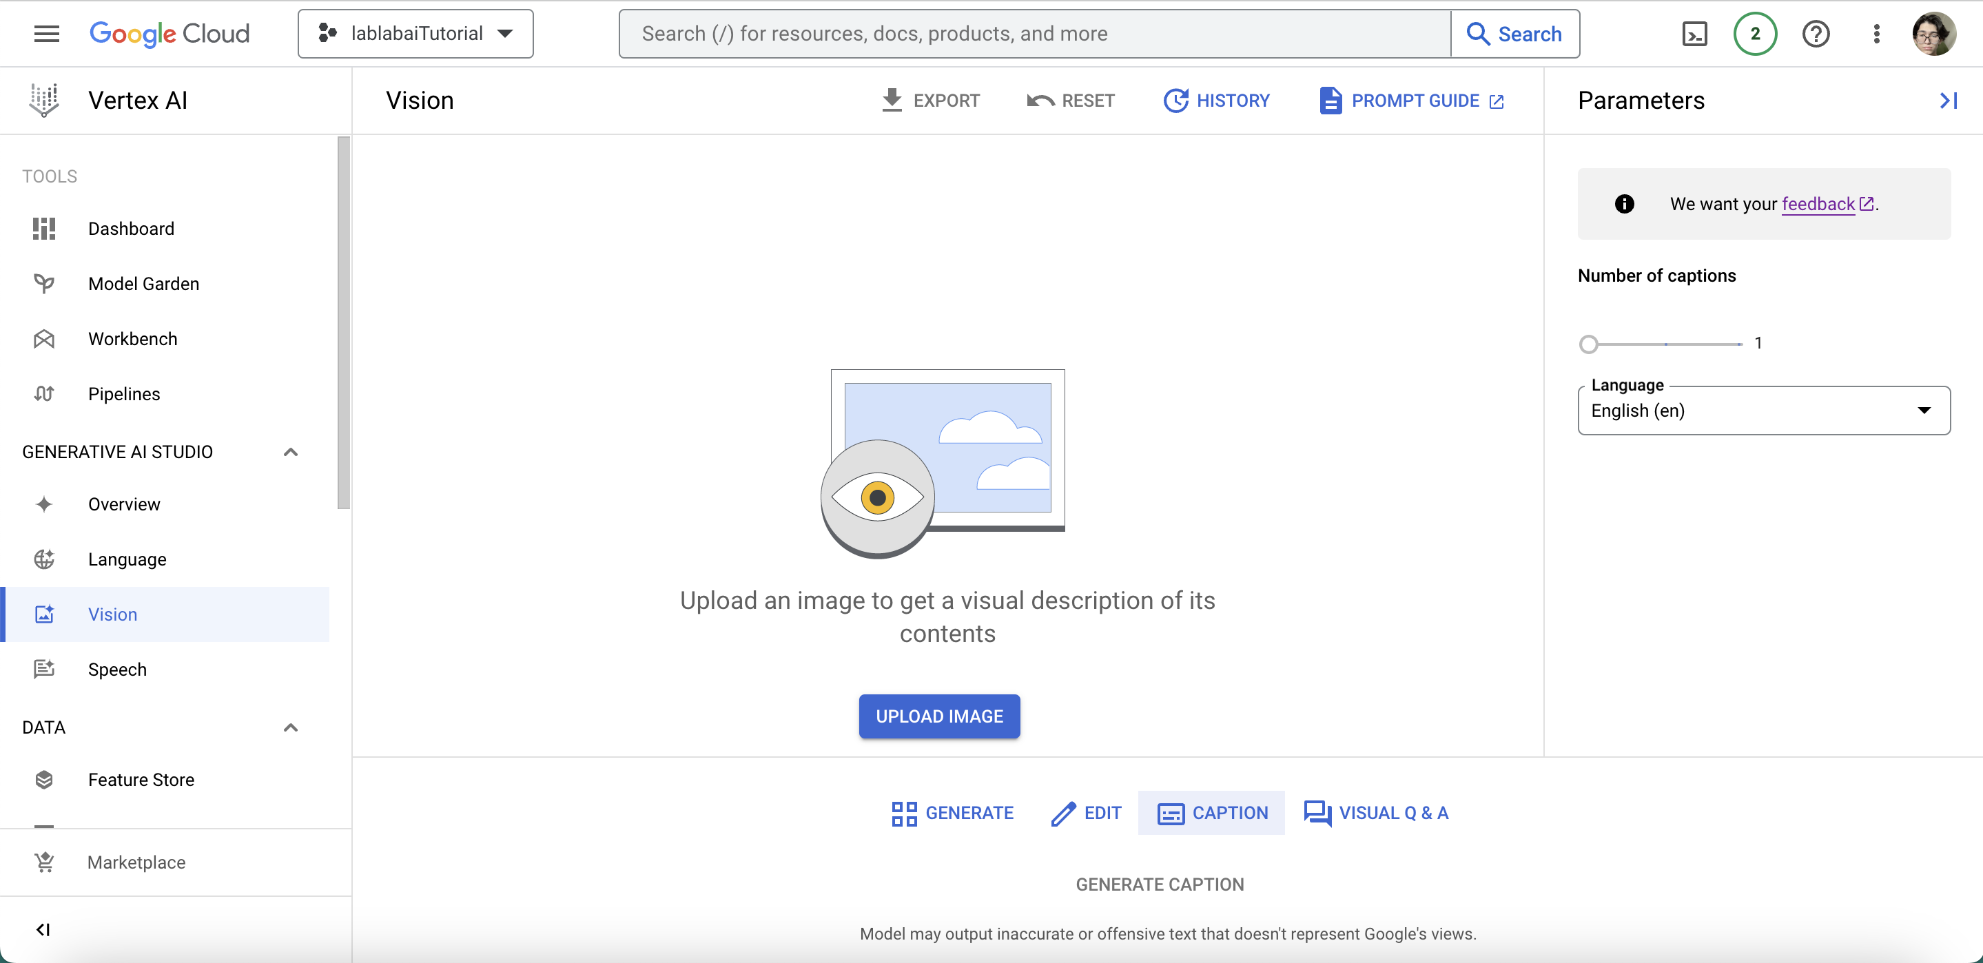Click the Export download icon
The image size is (1983, 963).
pyautogui.click(x=892, y=100)
